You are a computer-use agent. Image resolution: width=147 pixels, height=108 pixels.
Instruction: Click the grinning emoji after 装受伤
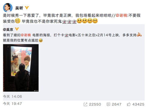point(18,21)
